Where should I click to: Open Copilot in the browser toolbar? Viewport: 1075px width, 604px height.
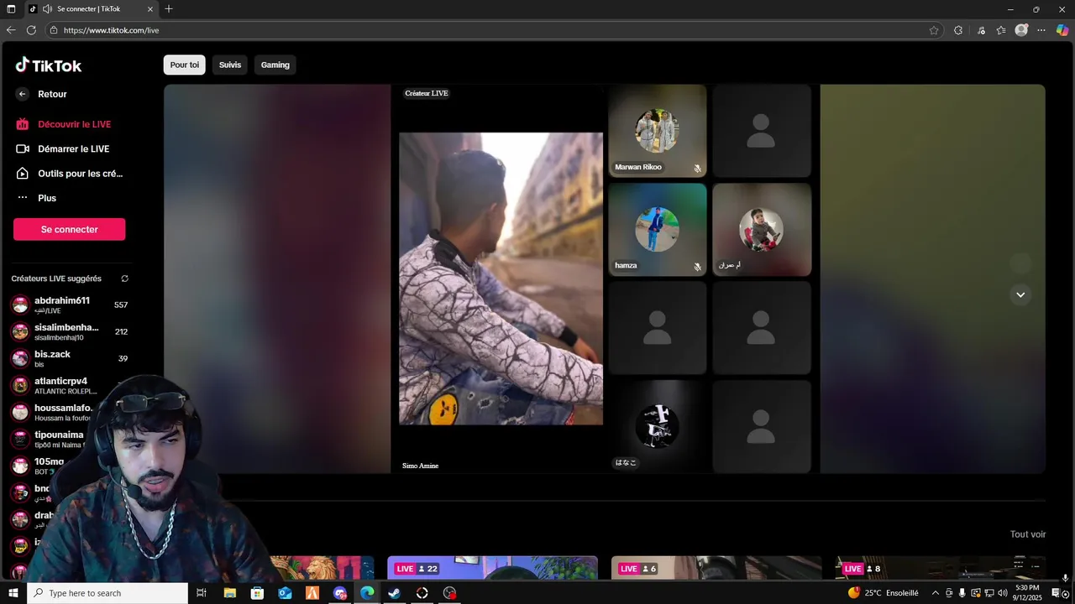(x=1062, y=30)
